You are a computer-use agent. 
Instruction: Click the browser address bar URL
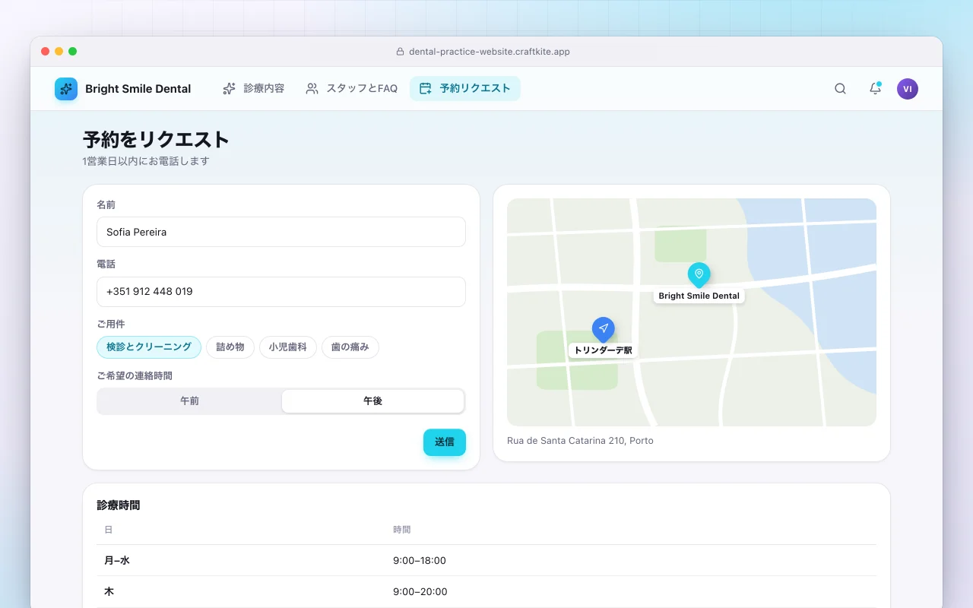pos(490,52)
